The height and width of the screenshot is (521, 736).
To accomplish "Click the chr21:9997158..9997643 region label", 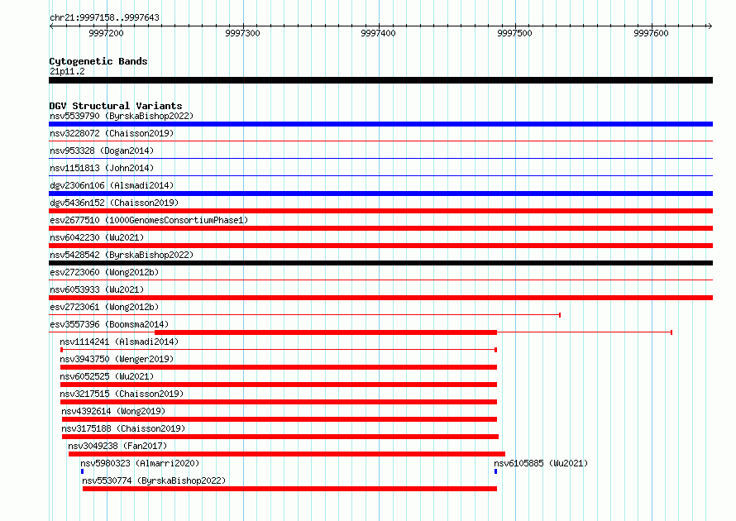I will 105,17.
